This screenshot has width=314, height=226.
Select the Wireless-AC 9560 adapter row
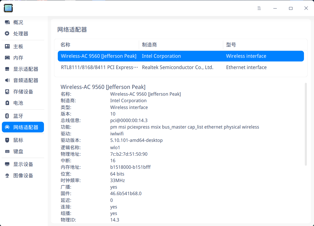click(x=181, y=56)
